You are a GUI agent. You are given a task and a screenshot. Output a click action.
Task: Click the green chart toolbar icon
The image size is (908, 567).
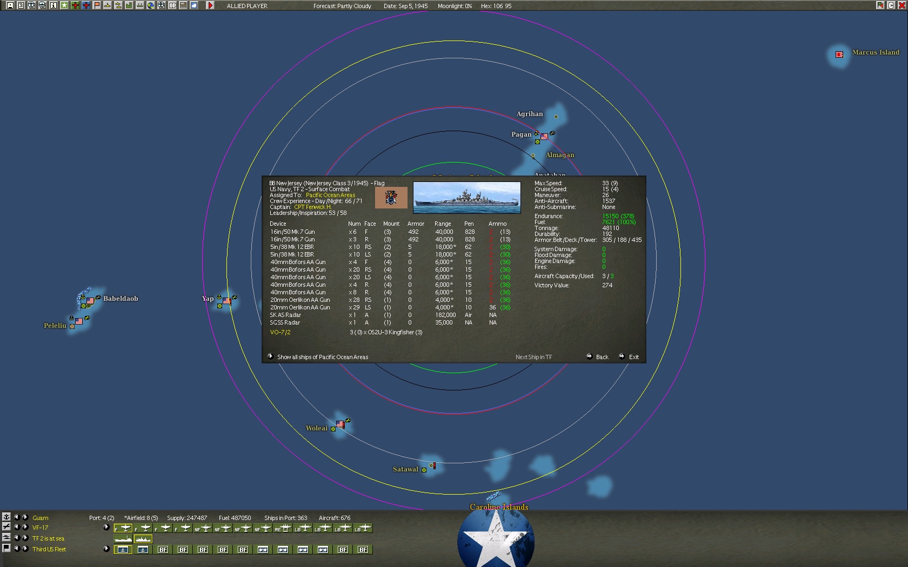pyautogui.click(x=129, y=5)
